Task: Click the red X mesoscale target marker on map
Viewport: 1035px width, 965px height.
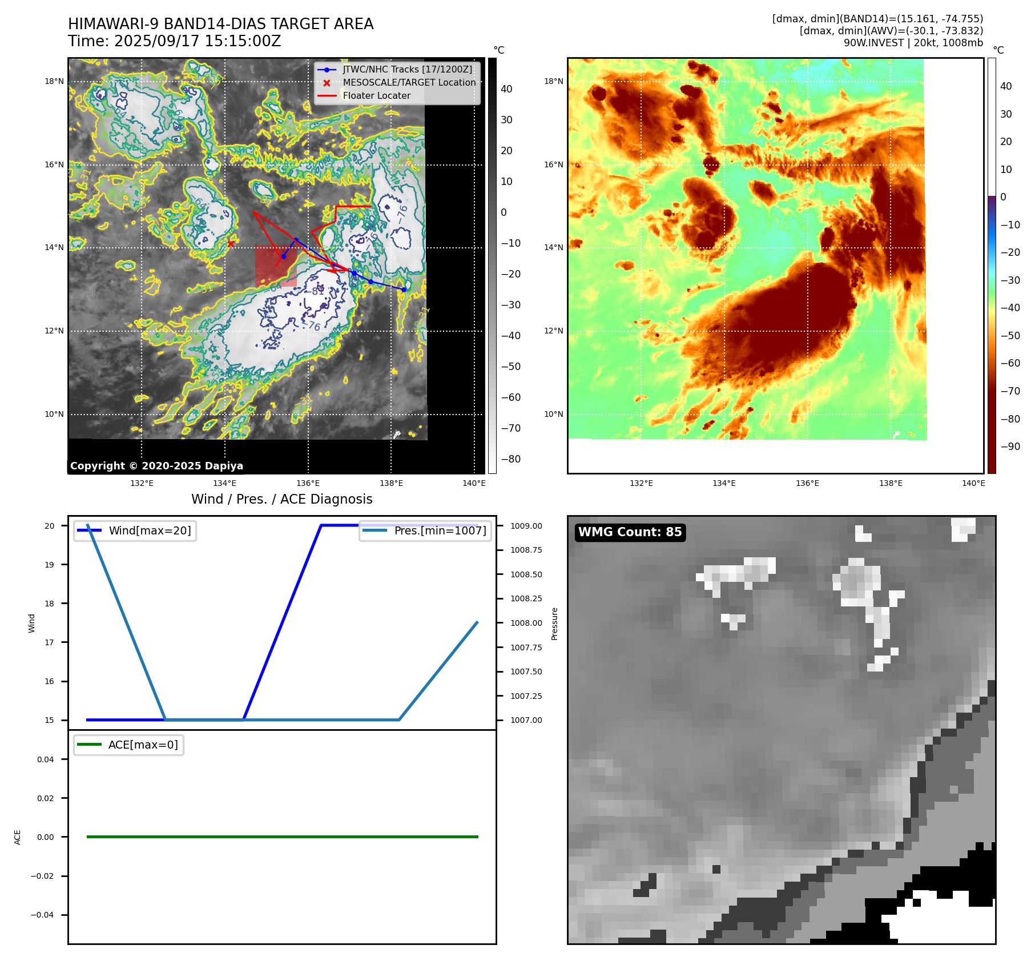Action: [231, 244]
